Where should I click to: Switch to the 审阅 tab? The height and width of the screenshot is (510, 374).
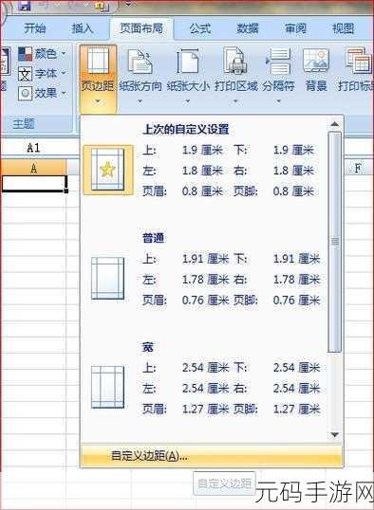click(x=295, y=29)
